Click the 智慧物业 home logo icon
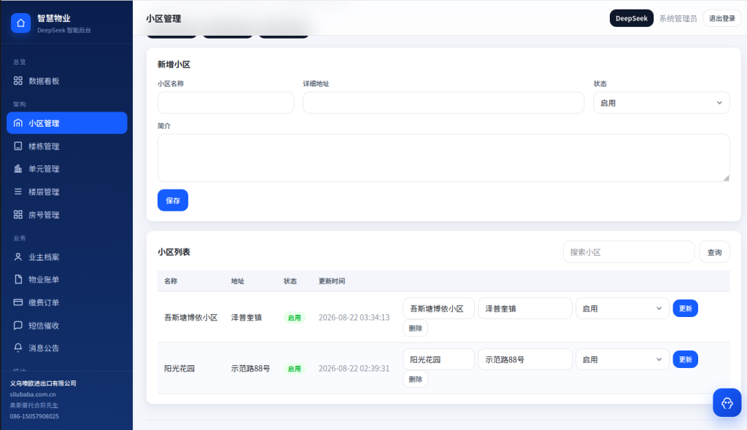Viewport: 747px width, 430px height. click(x=20, y=23)
